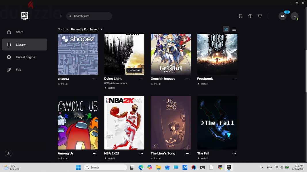Click the Genshin Impact cover art

171,54
